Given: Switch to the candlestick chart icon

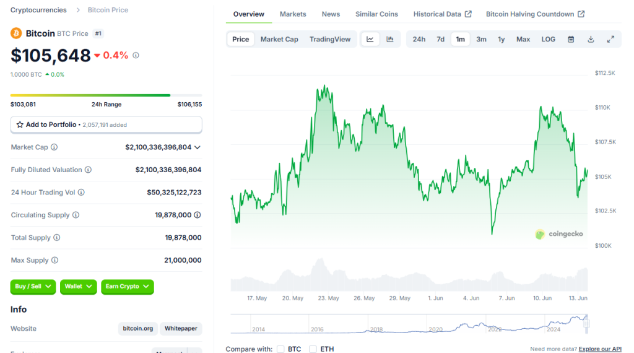Looking at the screenshot, I should pos(390,39).
